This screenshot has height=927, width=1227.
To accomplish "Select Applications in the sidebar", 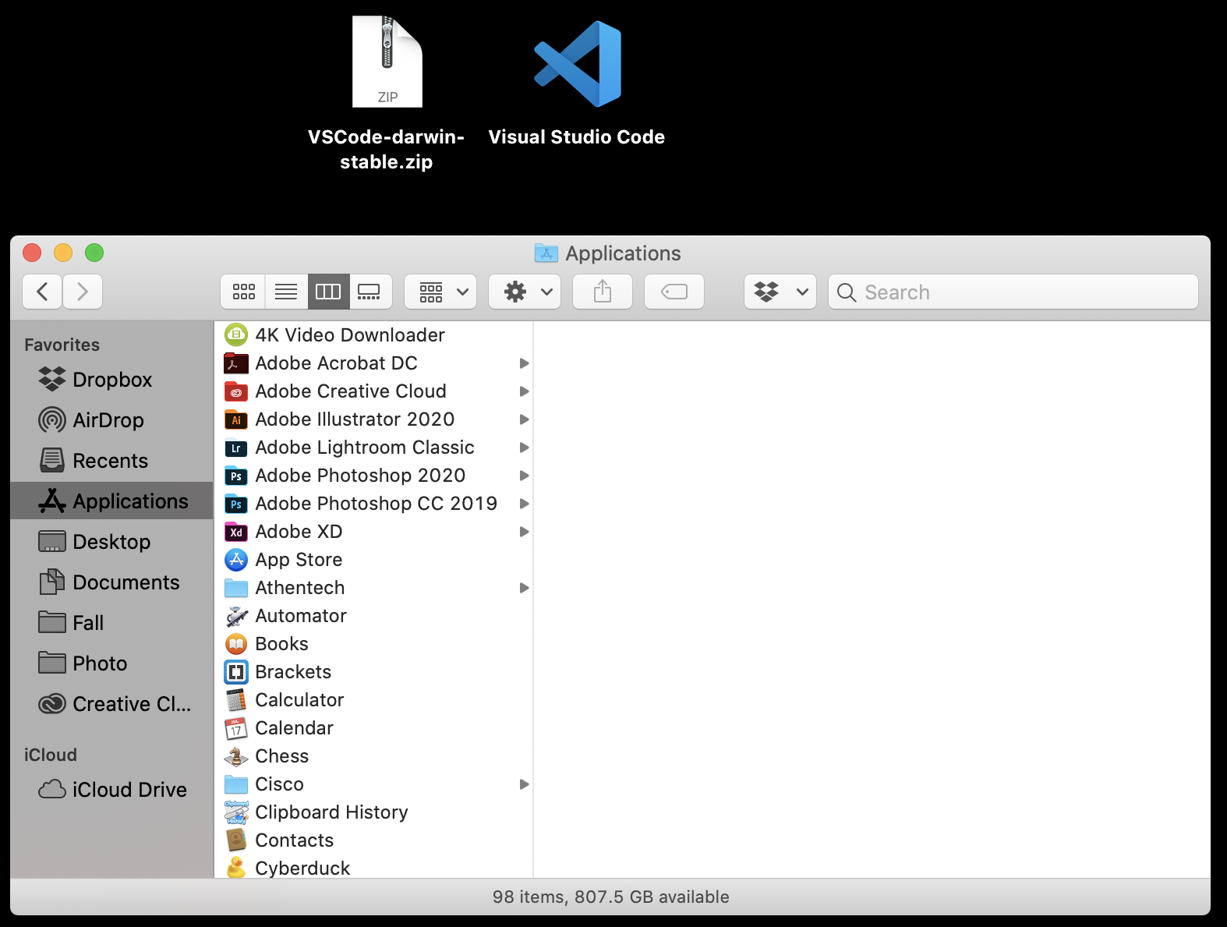I will coord(111,501).
